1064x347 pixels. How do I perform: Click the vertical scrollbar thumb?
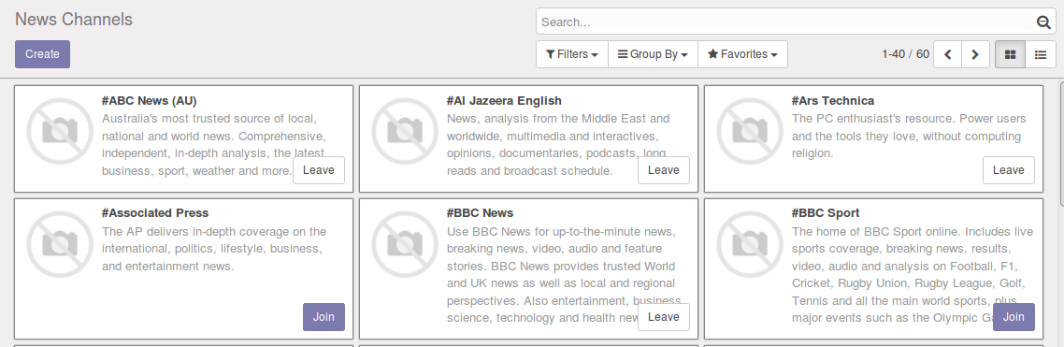pos(1061,143)
